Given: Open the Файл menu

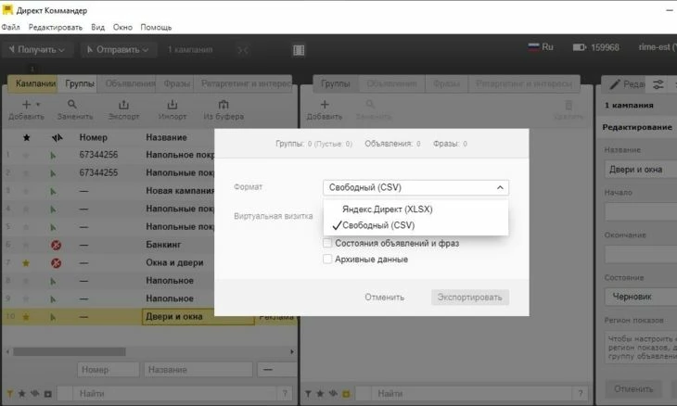Looking at the screenshot, I should tap(10, 27).
